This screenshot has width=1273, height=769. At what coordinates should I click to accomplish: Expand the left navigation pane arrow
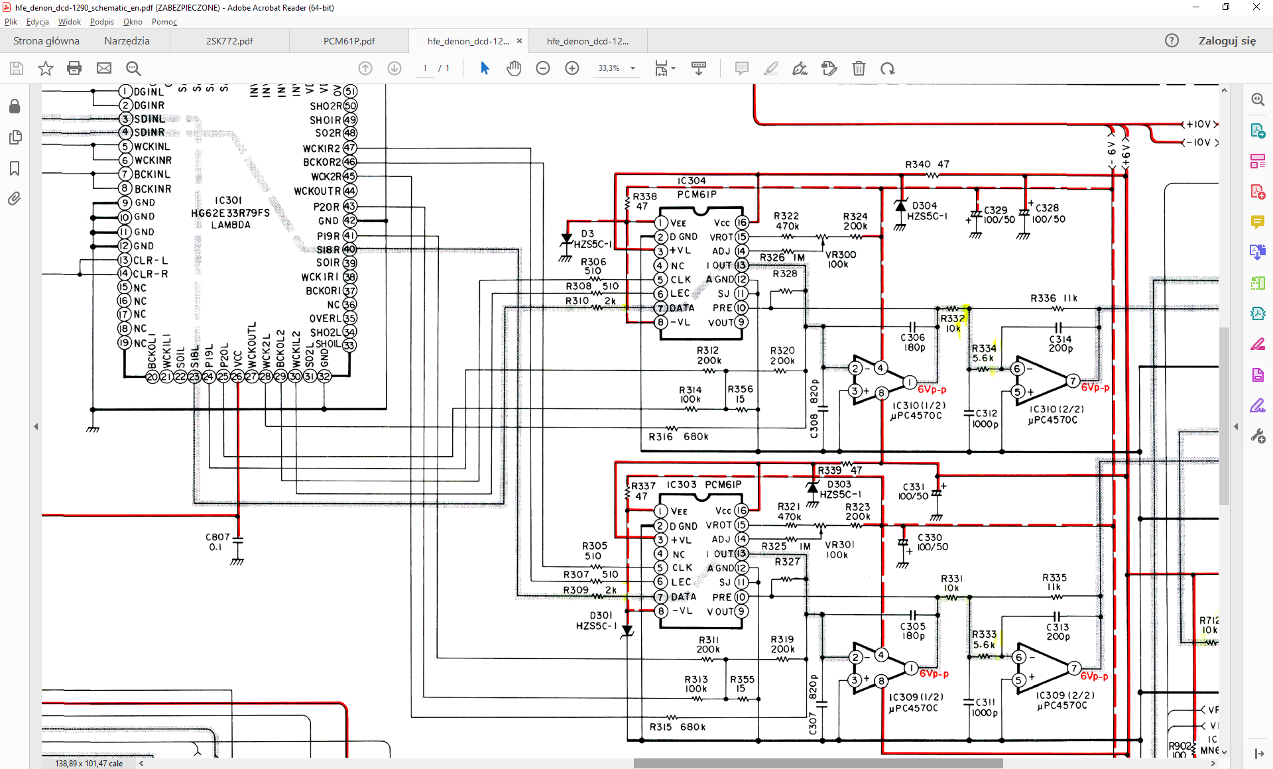36,427
